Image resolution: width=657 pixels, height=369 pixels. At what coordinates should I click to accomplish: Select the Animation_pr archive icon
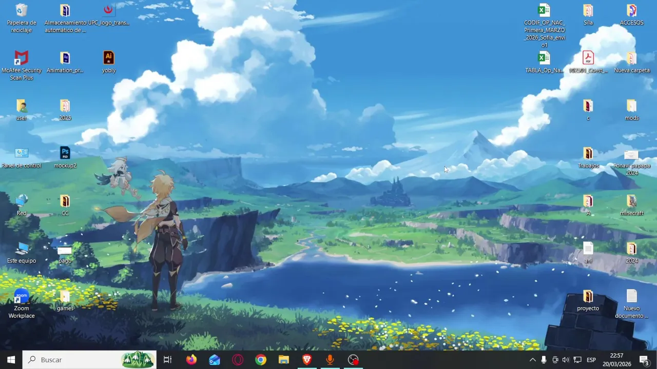point(65,62)
